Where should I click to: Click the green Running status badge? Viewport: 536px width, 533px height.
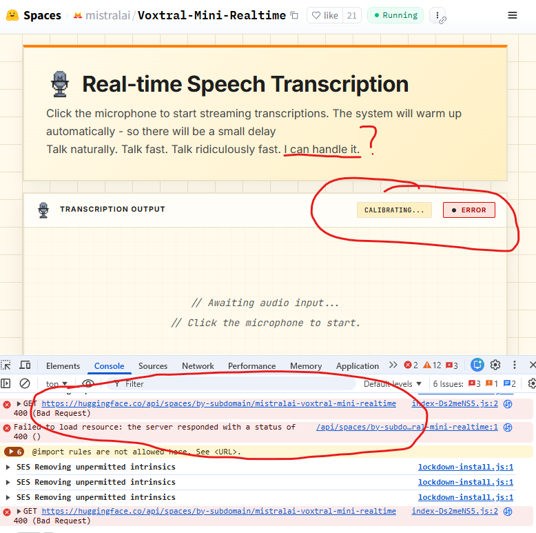coord(395,15)
